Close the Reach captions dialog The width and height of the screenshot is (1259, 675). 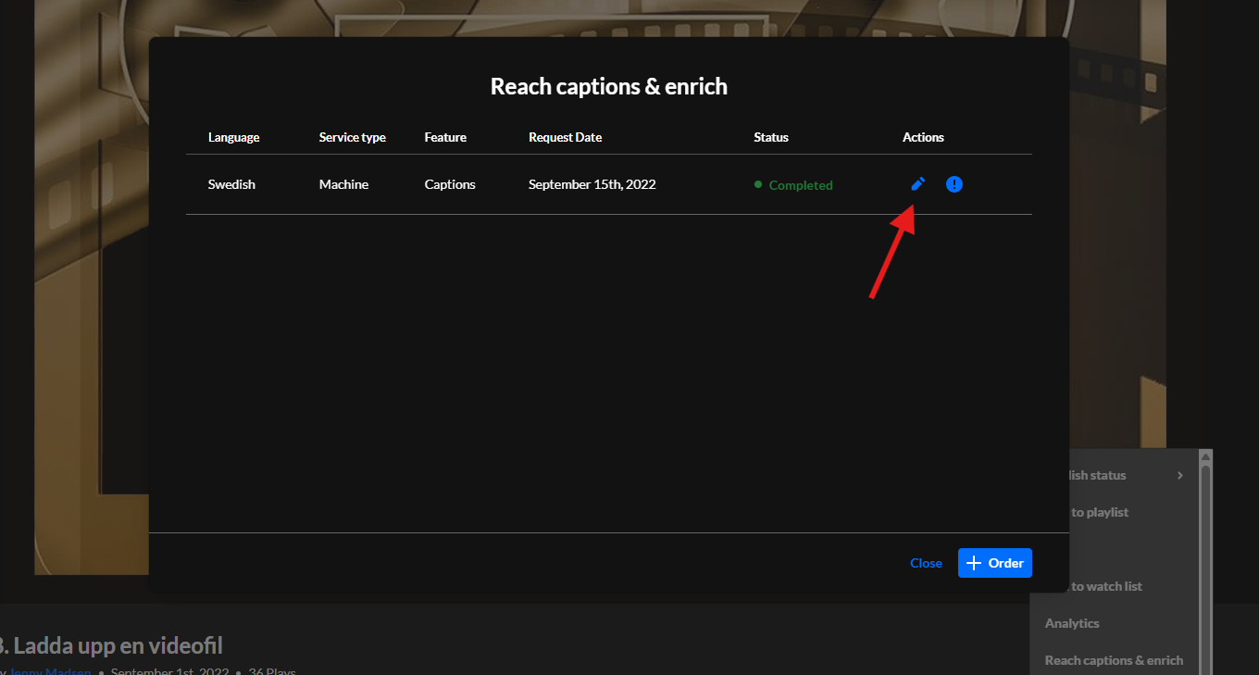[x=926, y=563]
